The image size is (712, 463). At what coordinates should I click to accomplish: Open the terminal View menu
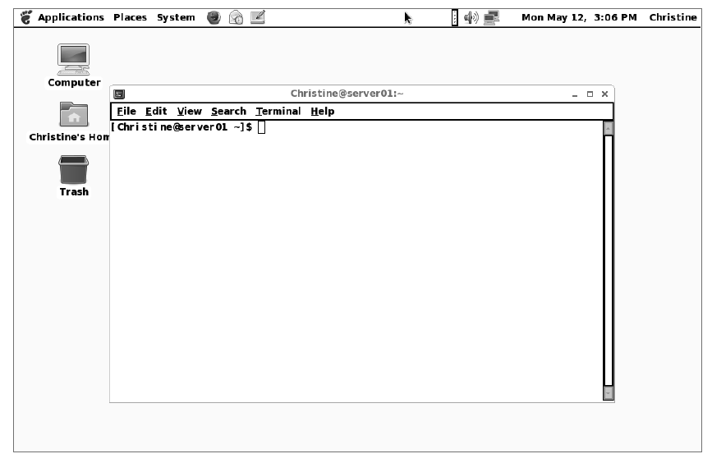pos(190,111)
